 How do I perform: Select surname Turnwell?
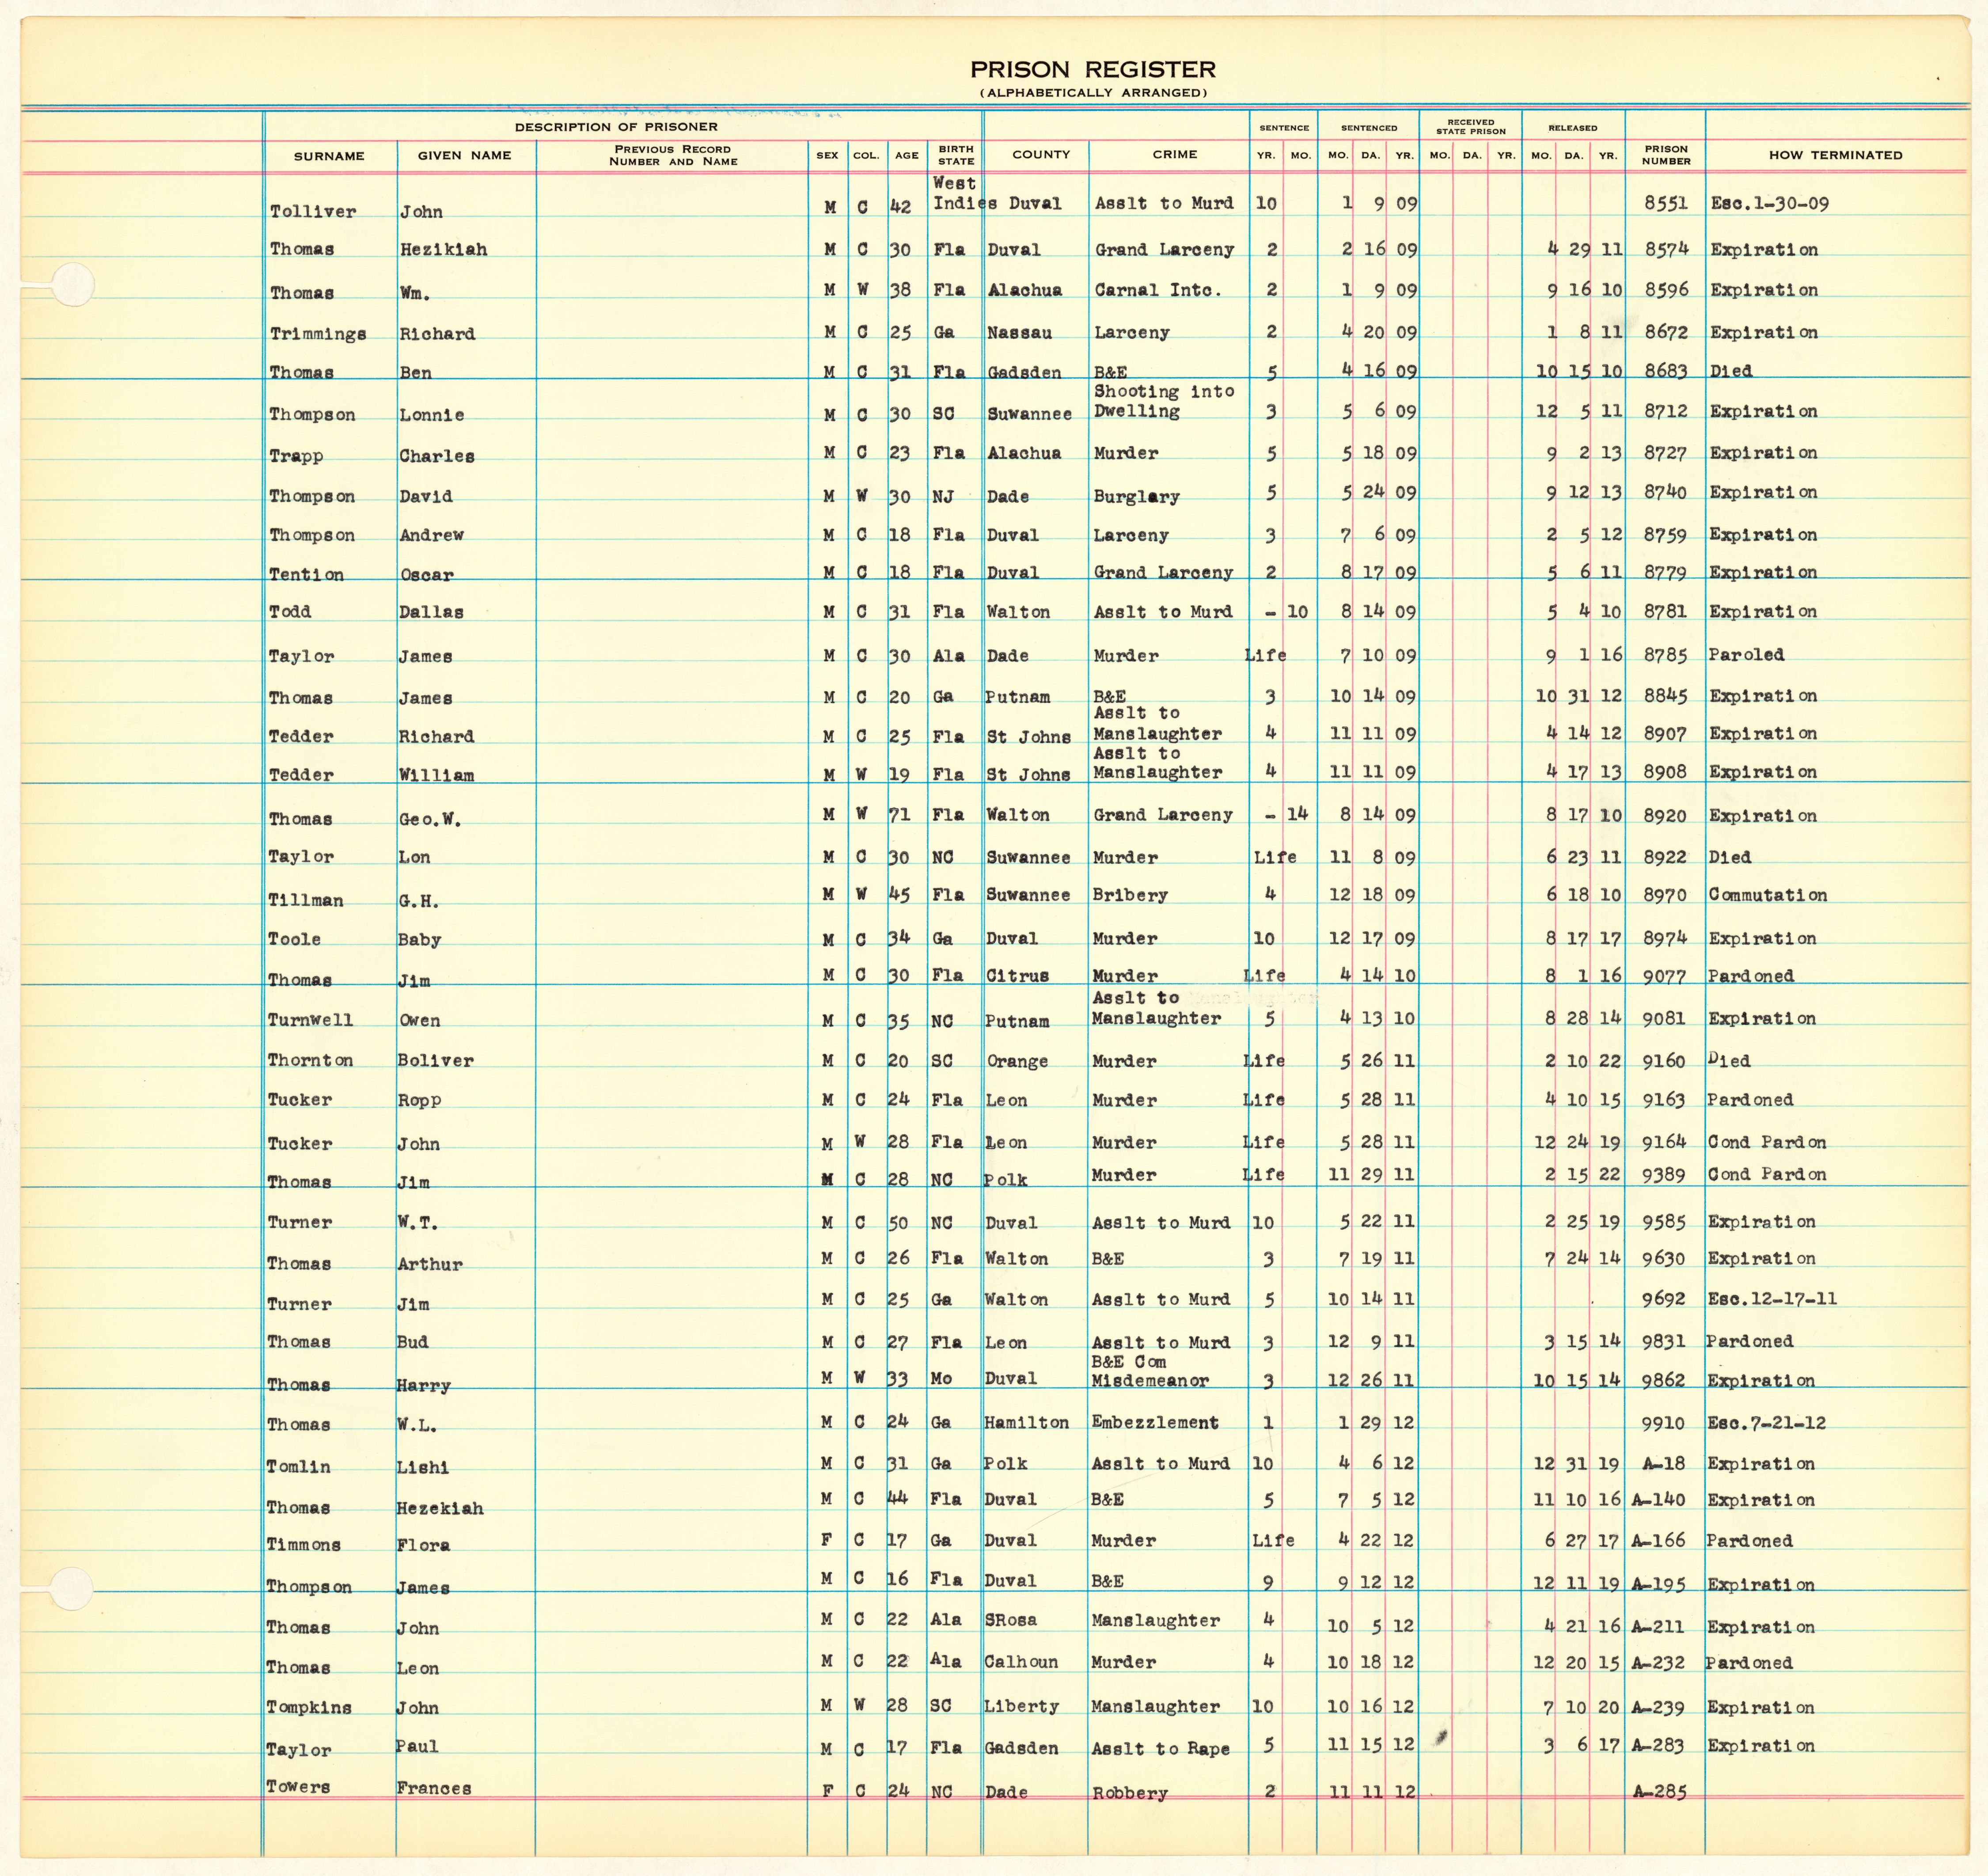[x=310, y=1021]
